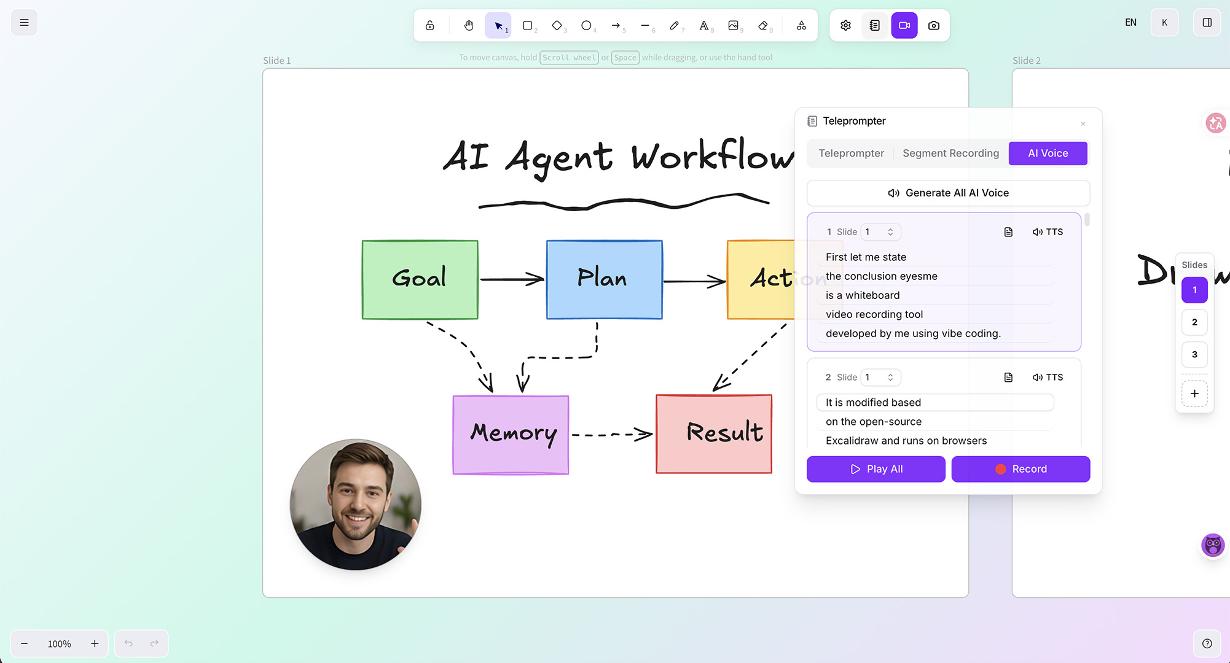Screen dimensions: 1230x663
Task: Click the line 'the conclusion eyesme'
Action: [x=935, y=276]
